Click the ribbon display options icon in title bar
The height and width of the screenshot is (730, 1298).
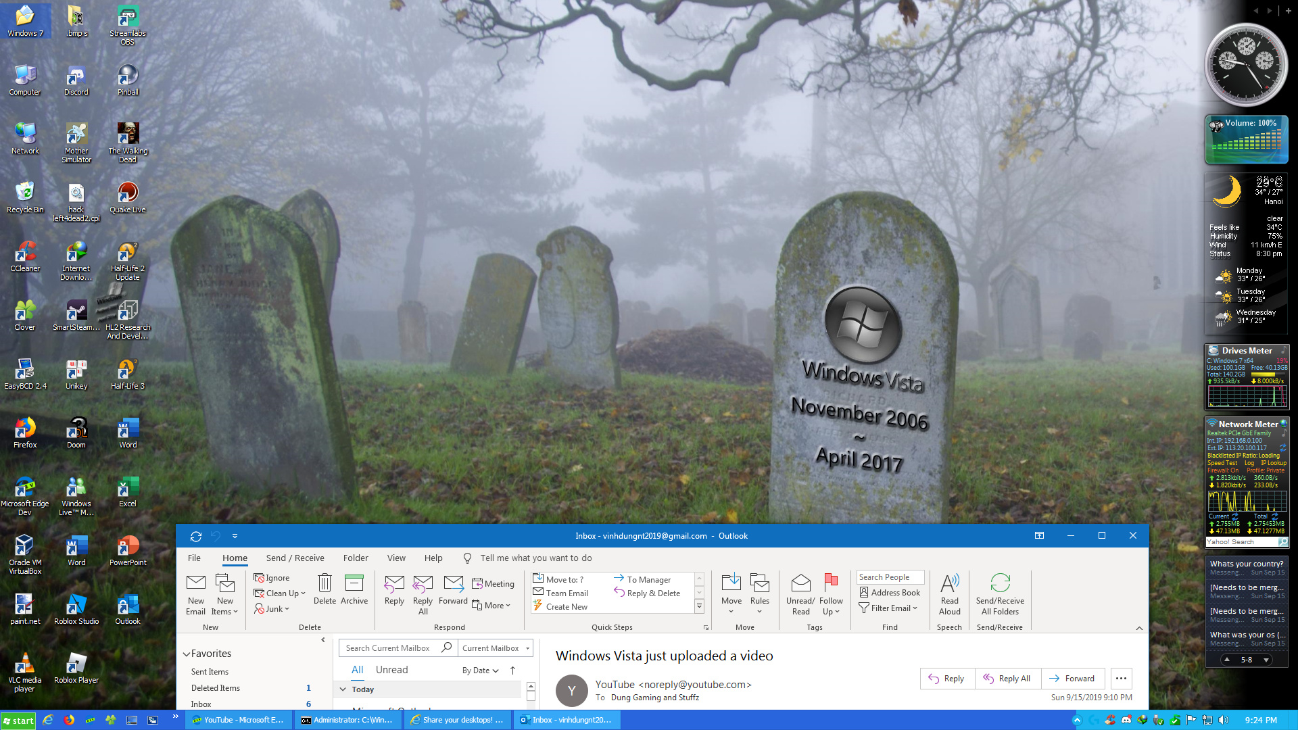pos(1039,535)
